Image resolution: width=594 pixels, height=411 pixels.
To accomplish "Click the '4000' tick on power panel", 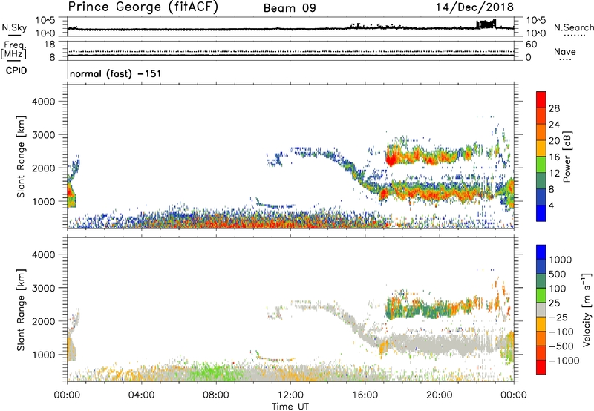I will 43,102.
